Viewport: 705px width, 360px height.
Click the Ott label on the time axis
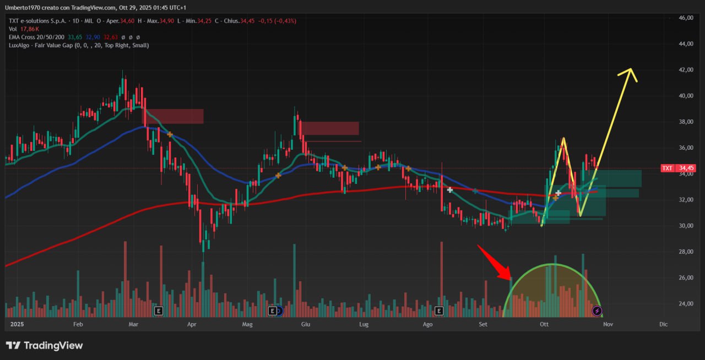[x=545, y=324]
